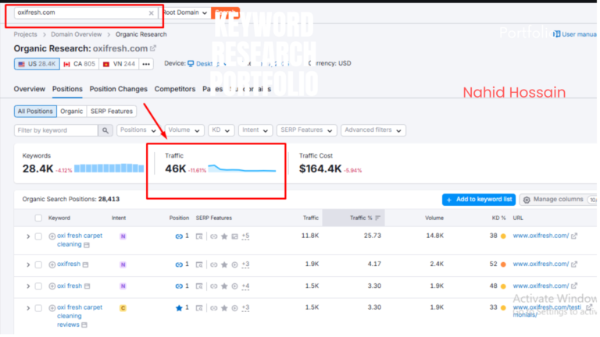
Task: Select the SERP Features filter tab
Action: tap(112, 112)
